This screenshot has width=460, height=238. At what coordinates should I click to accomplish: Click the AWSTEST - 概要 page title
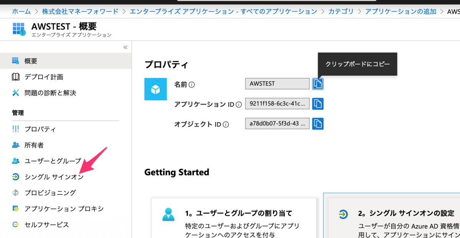(64, 26)
